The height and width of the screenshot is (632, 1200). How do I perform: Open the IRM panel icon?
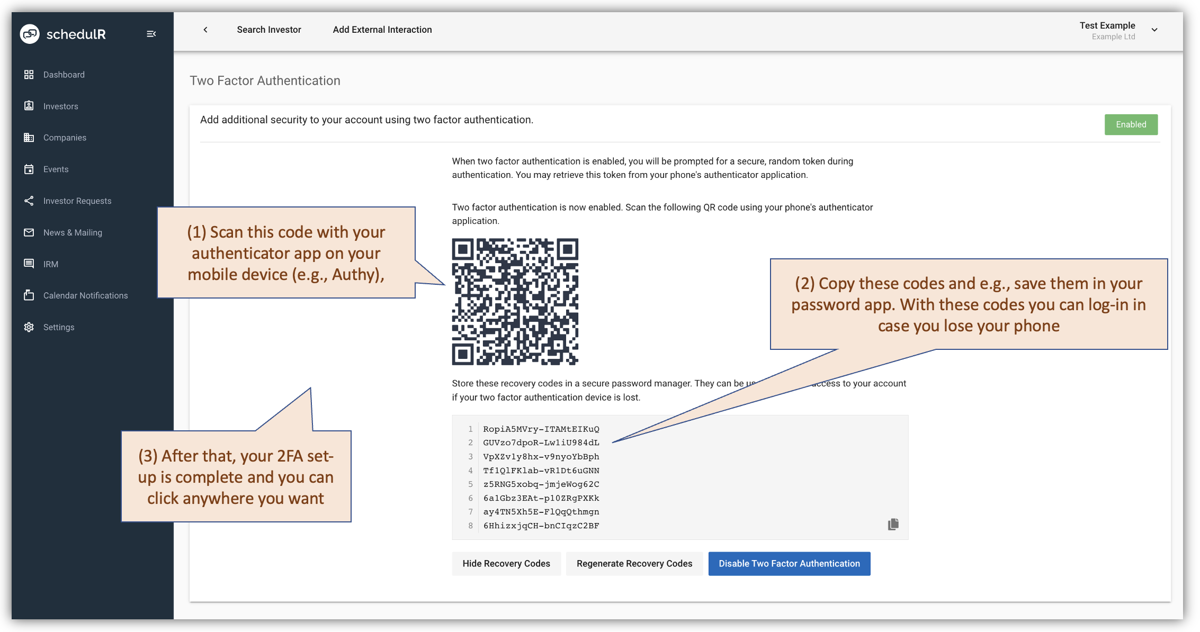[x=29, y=264]
